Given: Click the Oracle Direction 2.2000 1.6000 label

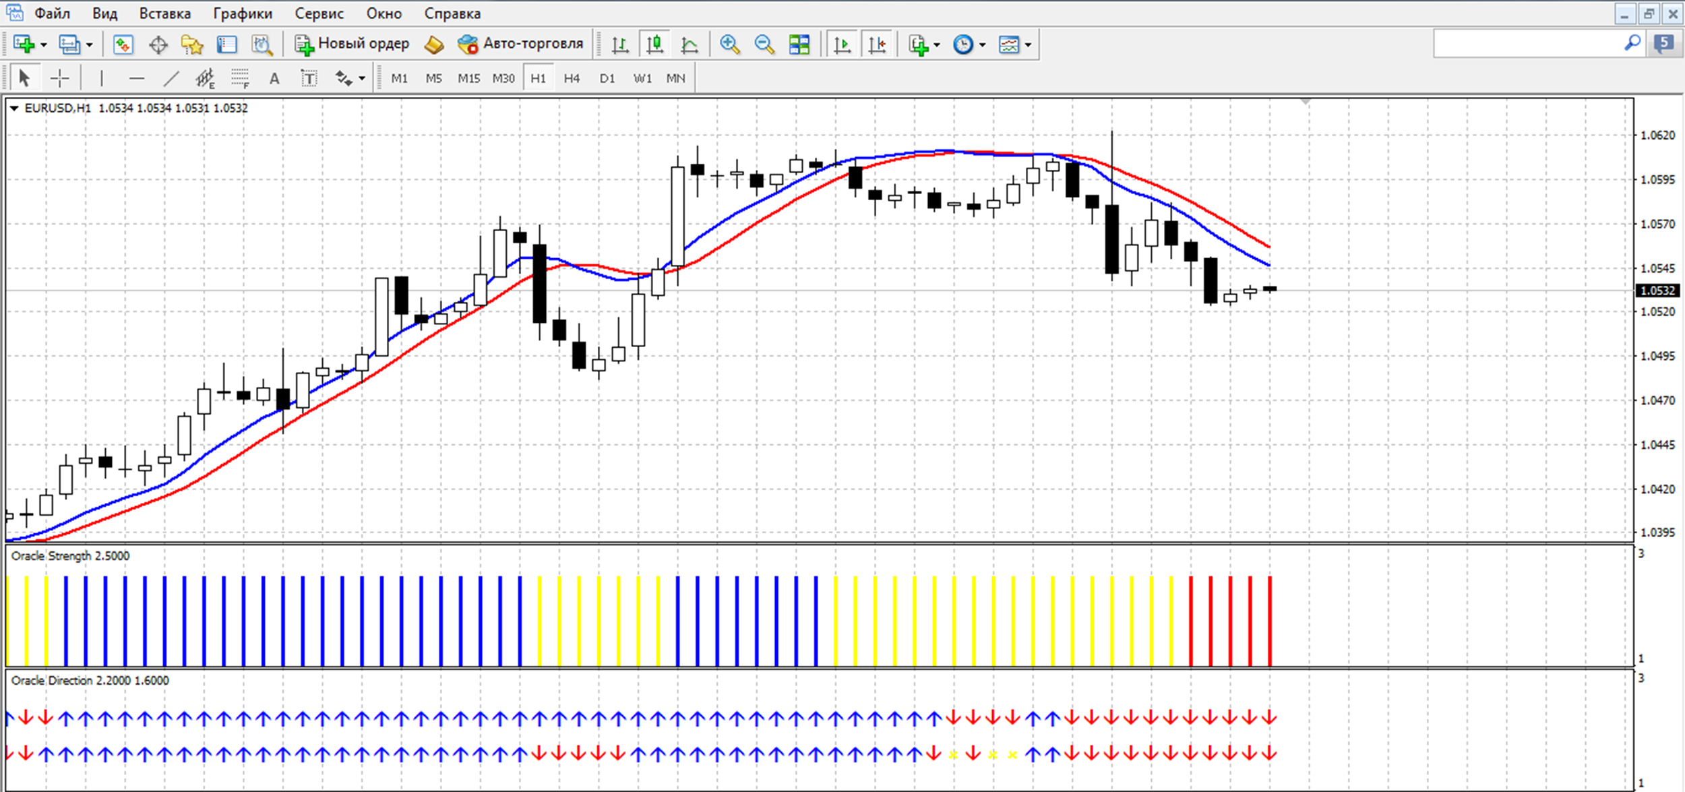Looking at the screenshot, I should click(90, 681).
